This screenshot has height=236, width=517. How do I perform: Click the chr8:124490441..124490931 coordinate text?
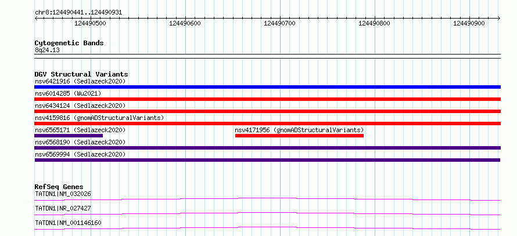pos(78,13)
